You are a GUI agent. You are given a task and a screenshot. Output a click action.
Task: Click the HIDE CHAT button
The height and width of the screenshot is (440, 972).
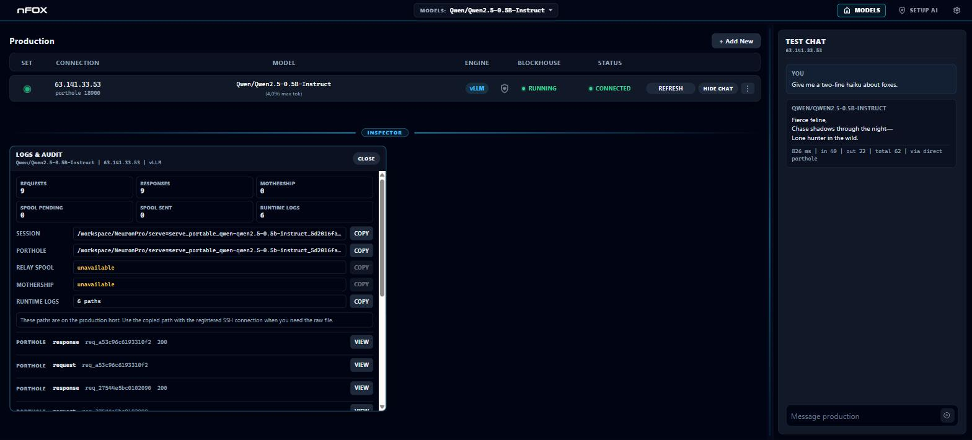tap(718, 89)
